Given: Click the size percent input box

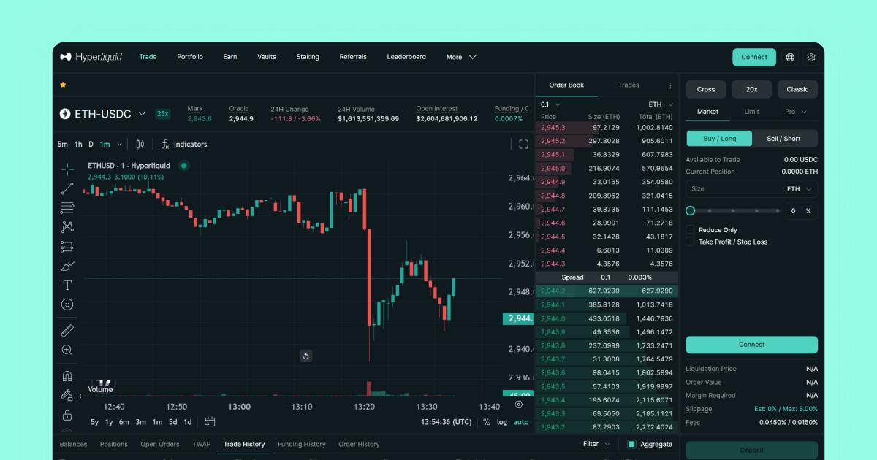Looking at the screenshot, I should click(x=802, y=210).
